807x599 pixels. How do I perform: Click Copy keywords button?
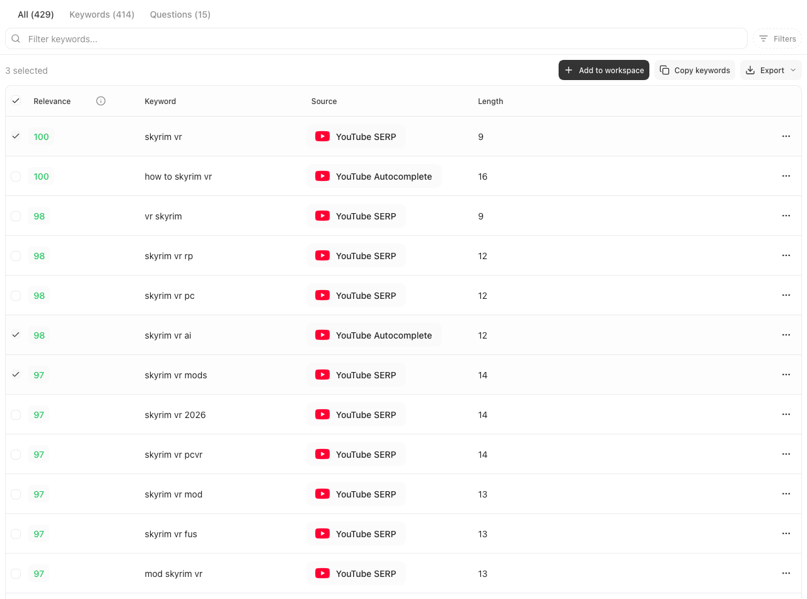click(x=695, y=70)
